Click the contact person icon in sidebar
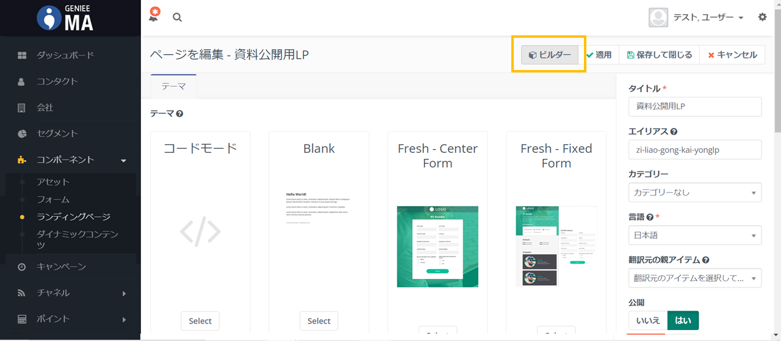 tap(22, 82)
